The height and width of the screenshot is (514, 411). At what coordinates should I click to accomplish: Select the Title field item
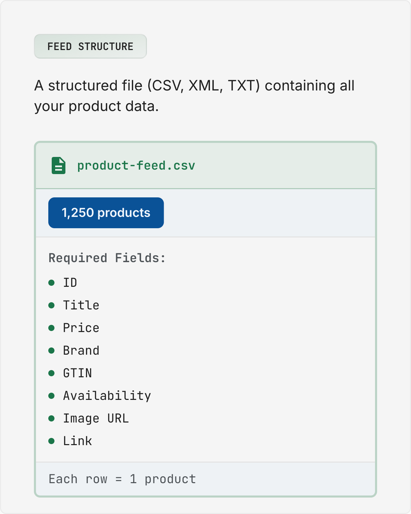pos(81,305)
